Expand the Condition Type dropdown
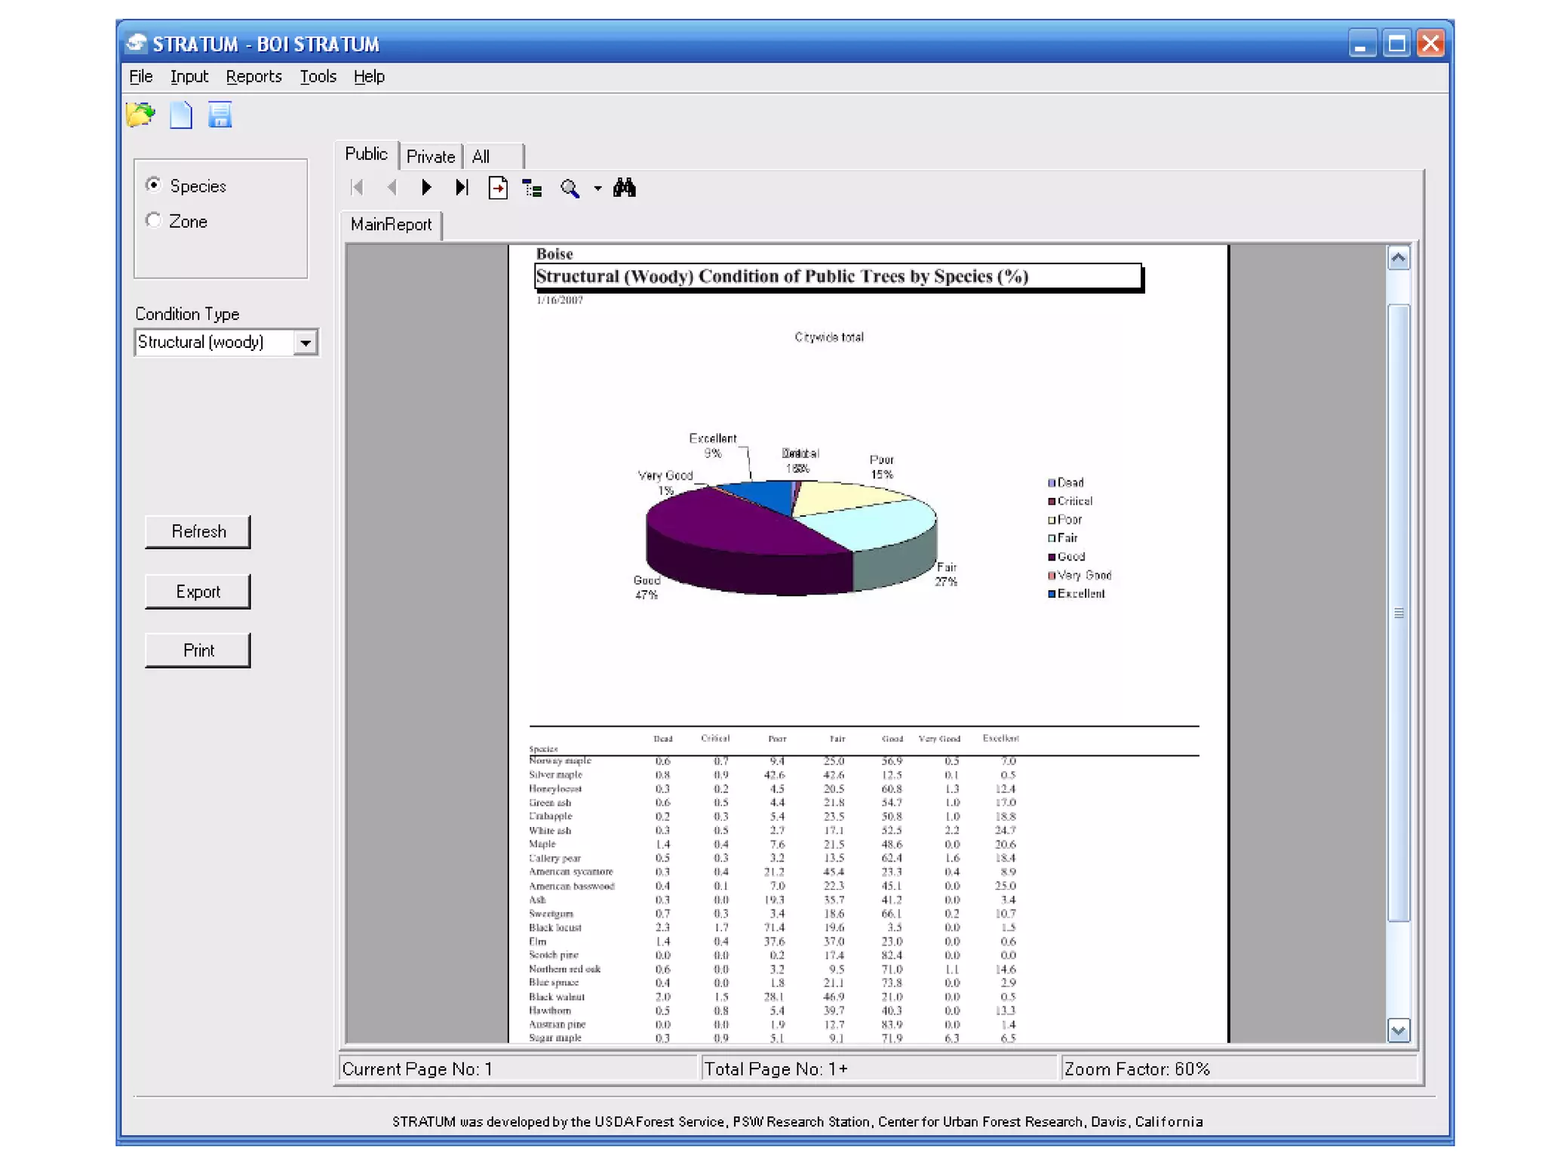The height and width of the screenshot is (1159, 1545). (305, 343)
